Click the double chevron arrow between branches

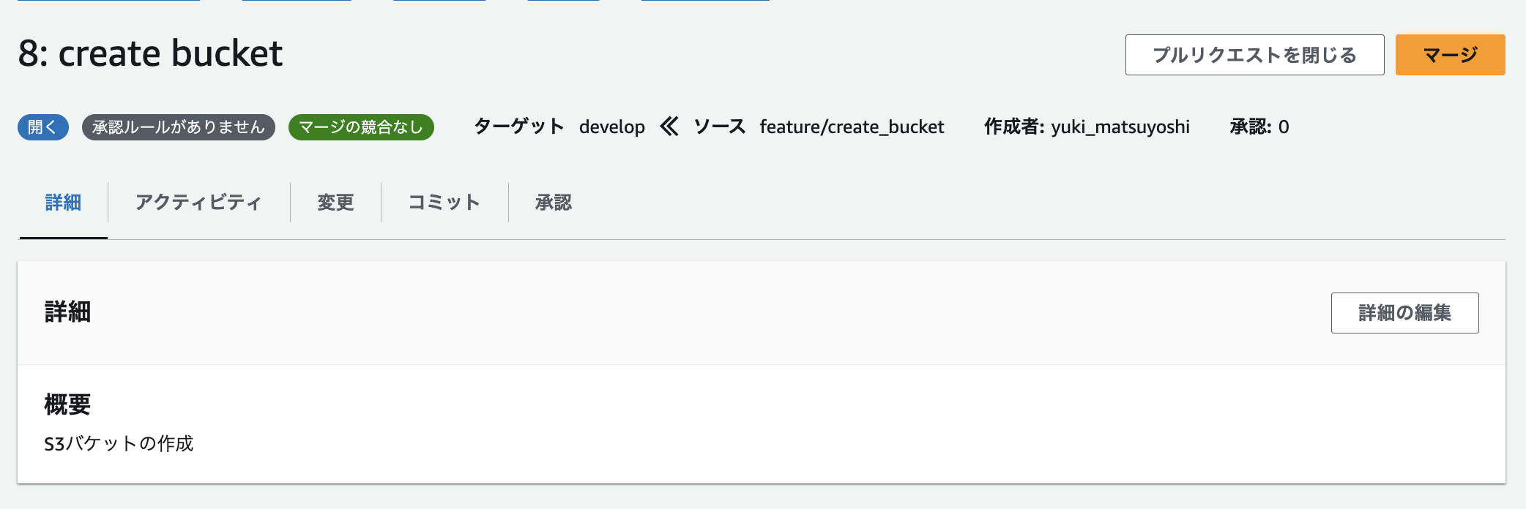[x=669, y=127]
